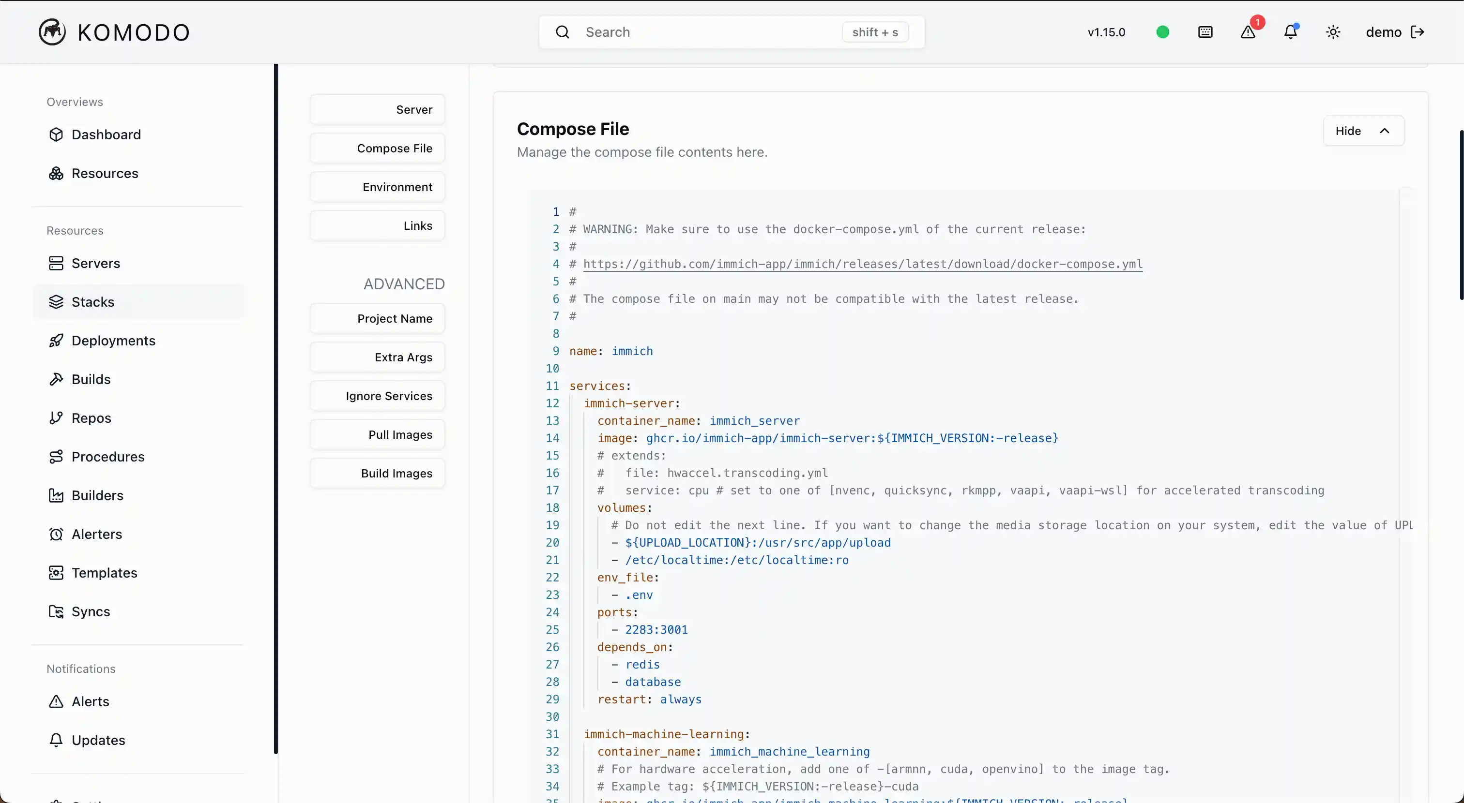1464x803 pixels.
Task: Open Procedures in the sidebar
Action: pos(108,457)
